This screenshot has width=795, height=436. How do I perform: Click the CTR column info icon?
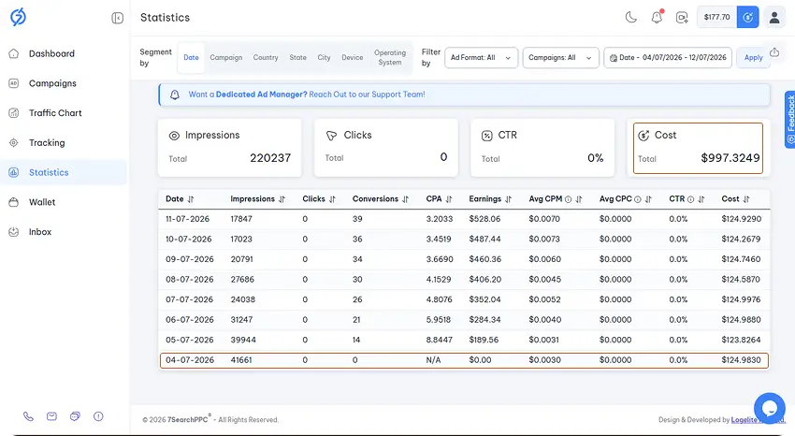coord(690,199)
